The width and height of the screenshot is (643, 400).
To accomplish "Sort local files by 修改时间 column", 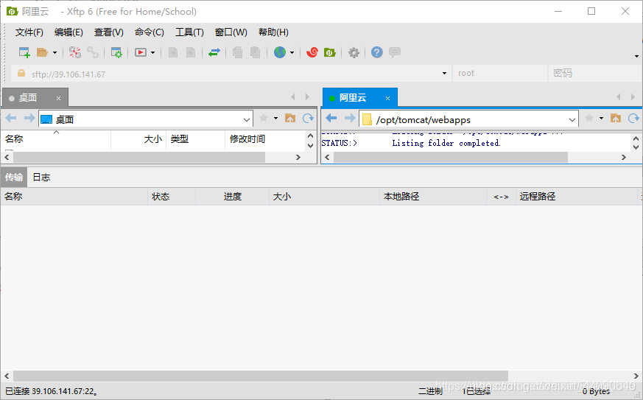I will pyautogui.click(x=264, y=139).
